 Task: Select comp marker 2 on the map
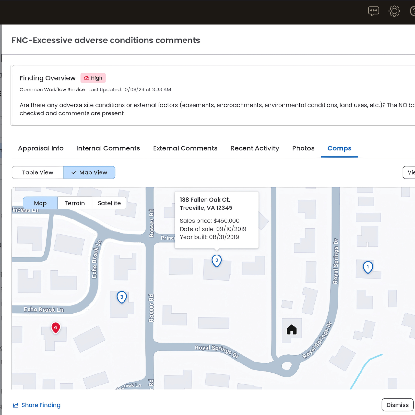[x=216, y=260]
